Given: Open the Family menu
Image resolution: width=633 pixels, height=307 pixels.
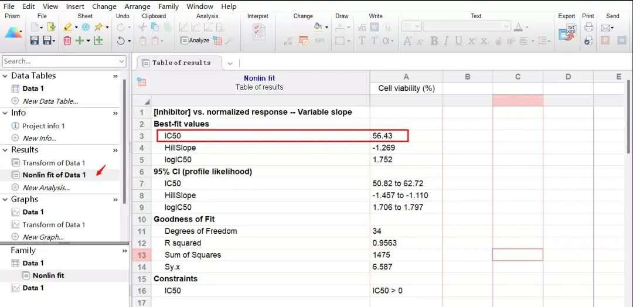Looking at the screenshot, I should tap(169, 6).
